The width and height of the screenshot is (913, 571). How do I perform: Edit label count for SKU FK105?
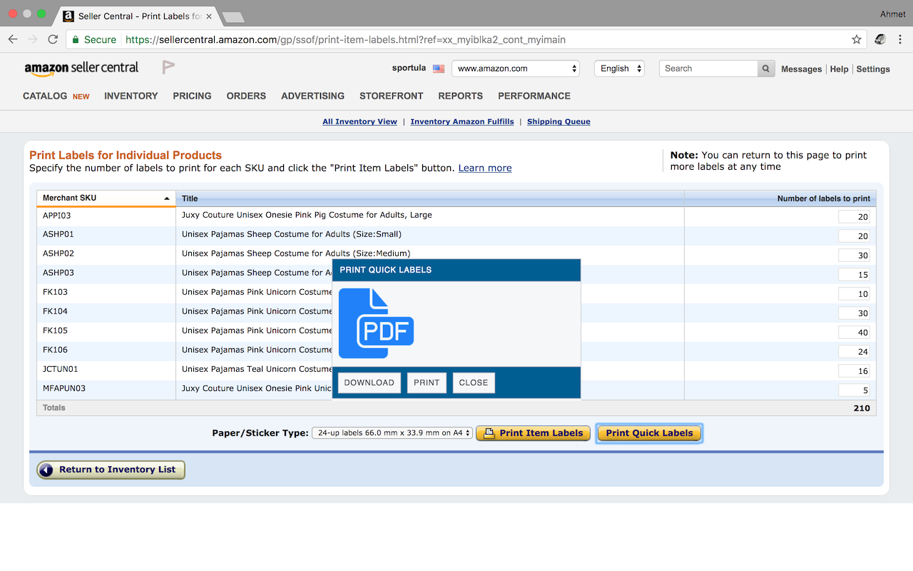coord(854,333)
